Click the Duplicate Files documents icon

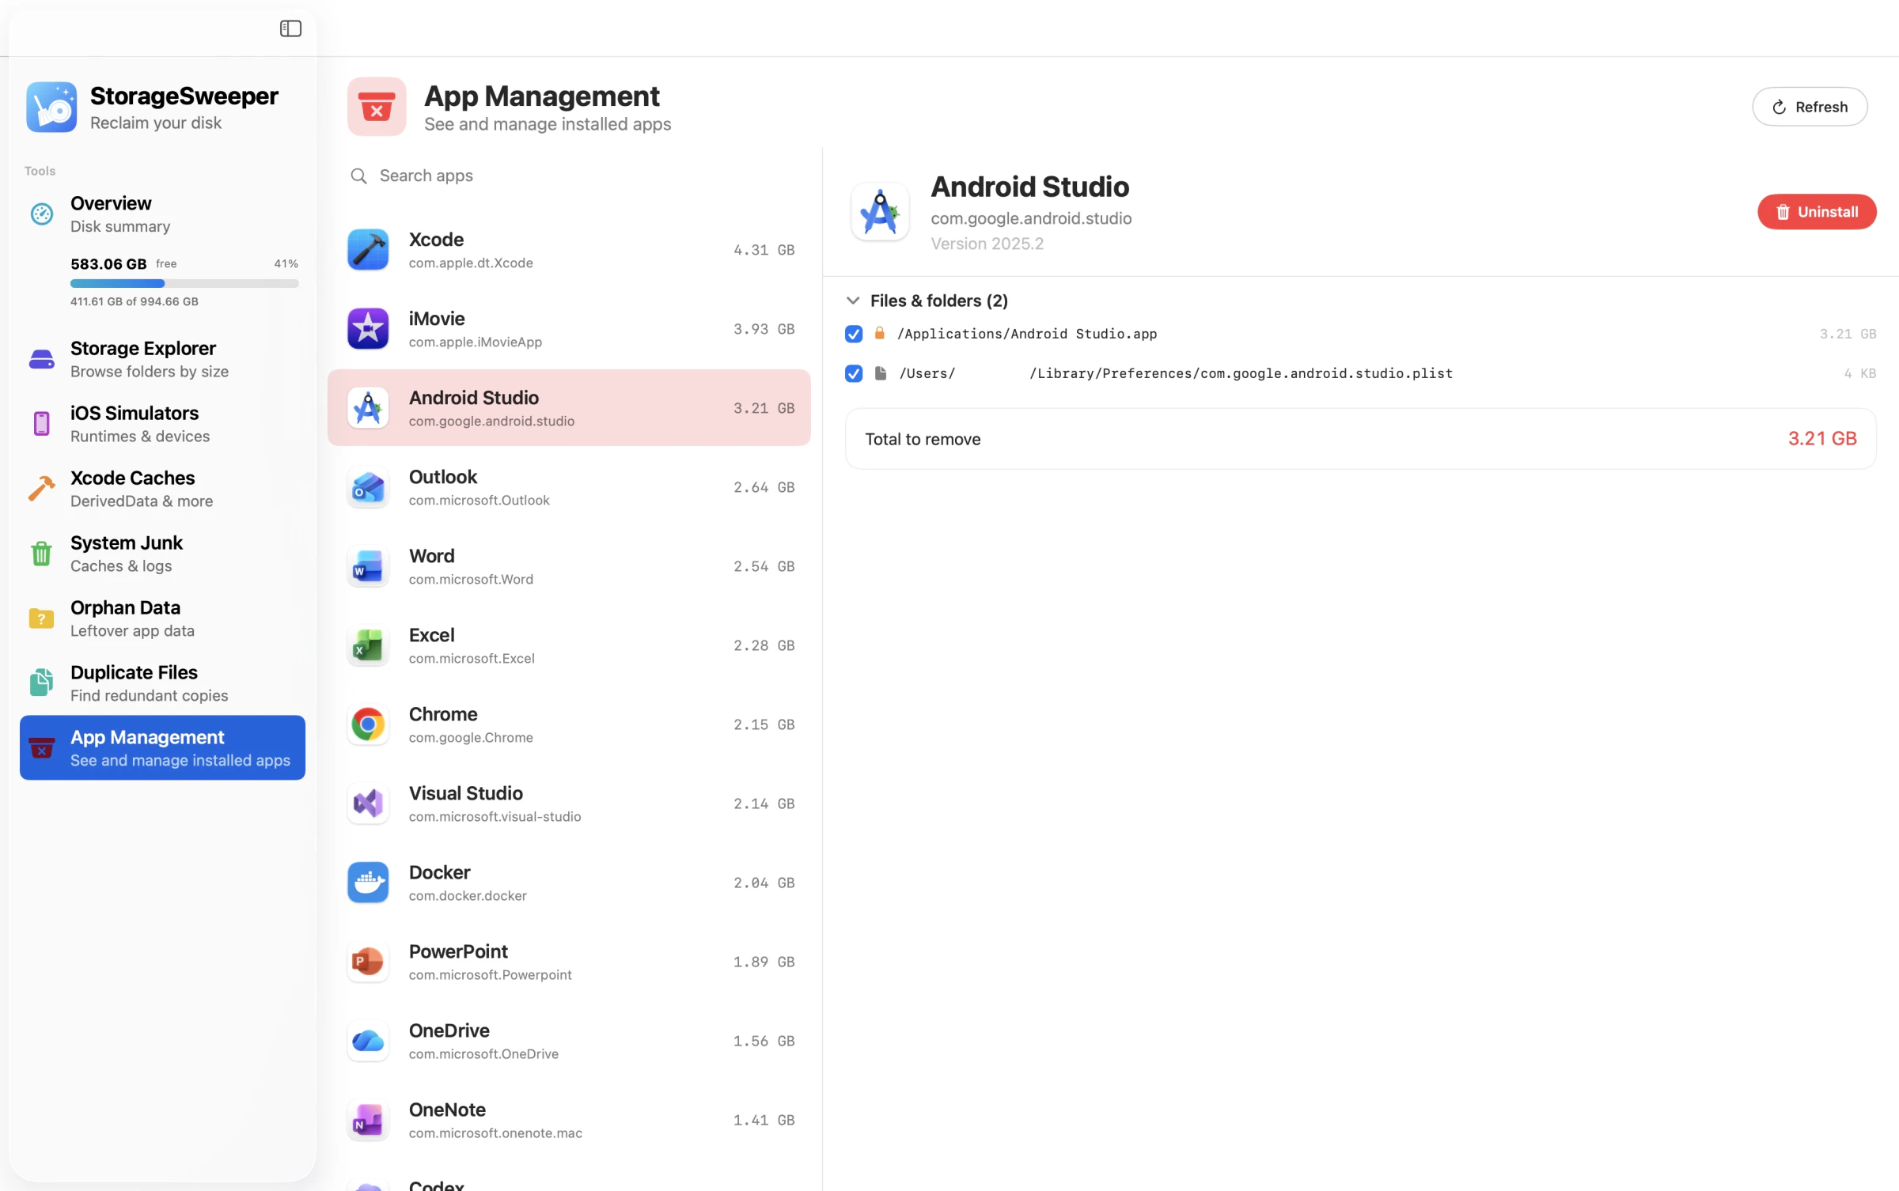[42, 683]
